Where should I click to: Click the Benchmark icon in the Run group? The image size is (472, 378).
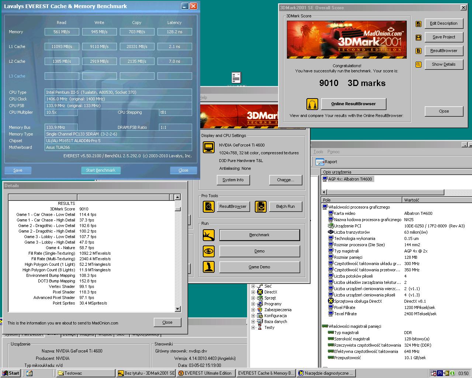tap(209, 235)
